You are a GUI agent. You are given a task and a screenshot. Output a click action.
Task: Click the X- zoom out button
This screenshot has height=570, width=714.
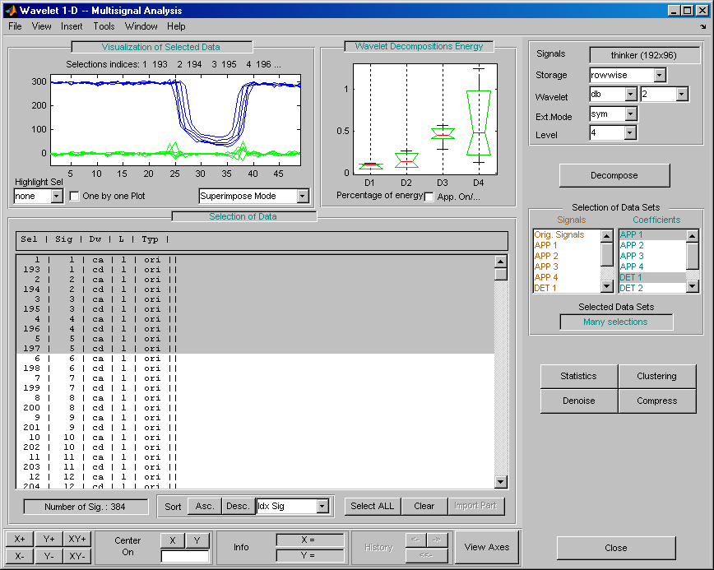point(19,556)
